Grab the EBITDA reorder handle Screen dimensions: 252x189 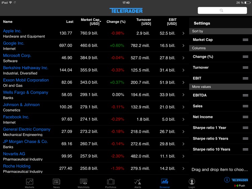point(245,95)
